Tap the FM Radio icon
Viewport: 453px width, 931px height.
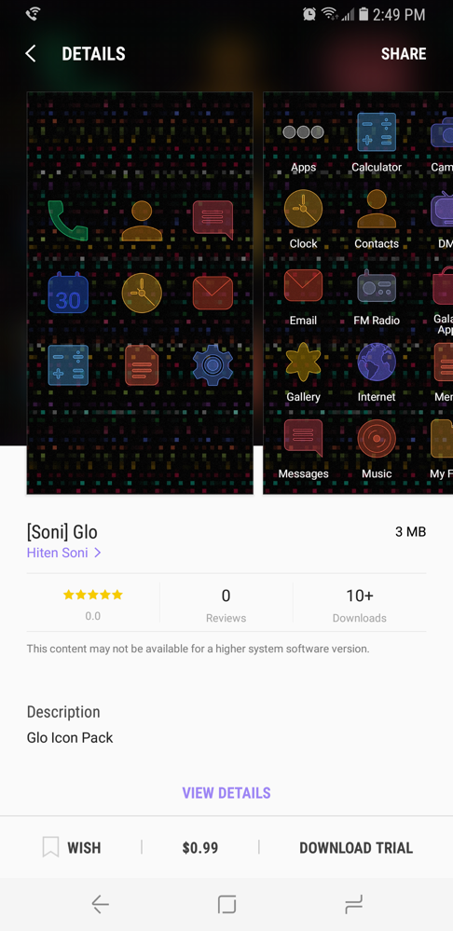377,285
